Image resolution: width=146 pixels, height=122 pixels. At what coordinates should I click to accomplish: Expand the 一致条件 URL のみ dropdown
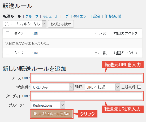pos(52,87)
